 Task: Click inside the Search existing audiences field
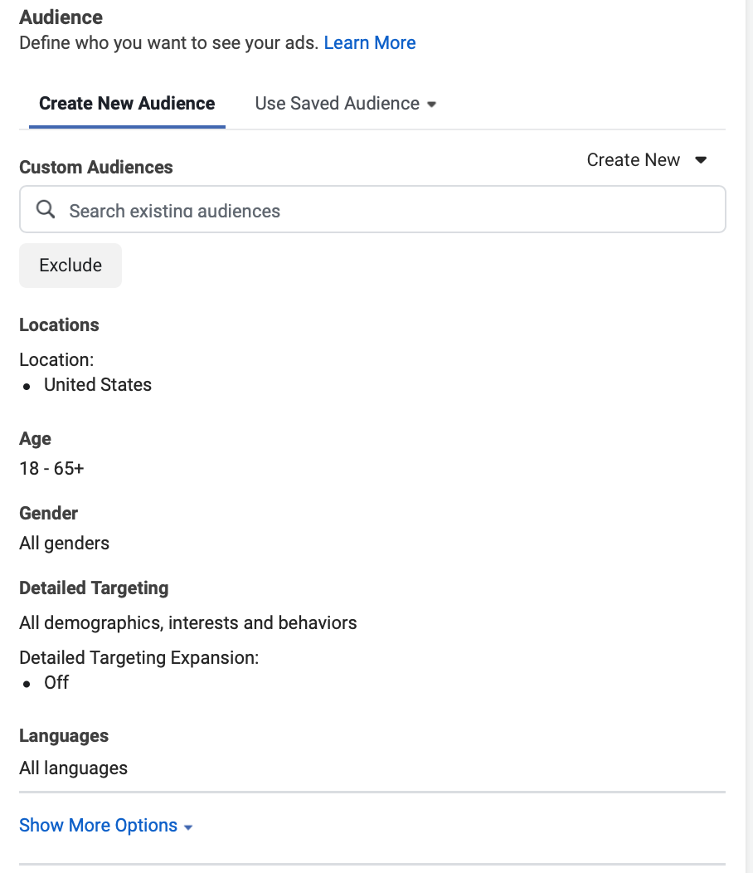[x=249, y=209]
